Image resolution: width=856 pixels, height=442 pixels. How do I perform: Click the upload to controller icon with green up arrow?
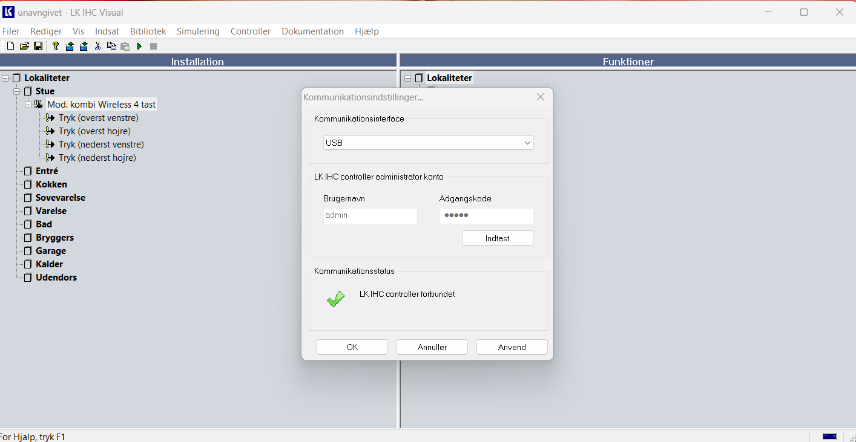(70, 46)
